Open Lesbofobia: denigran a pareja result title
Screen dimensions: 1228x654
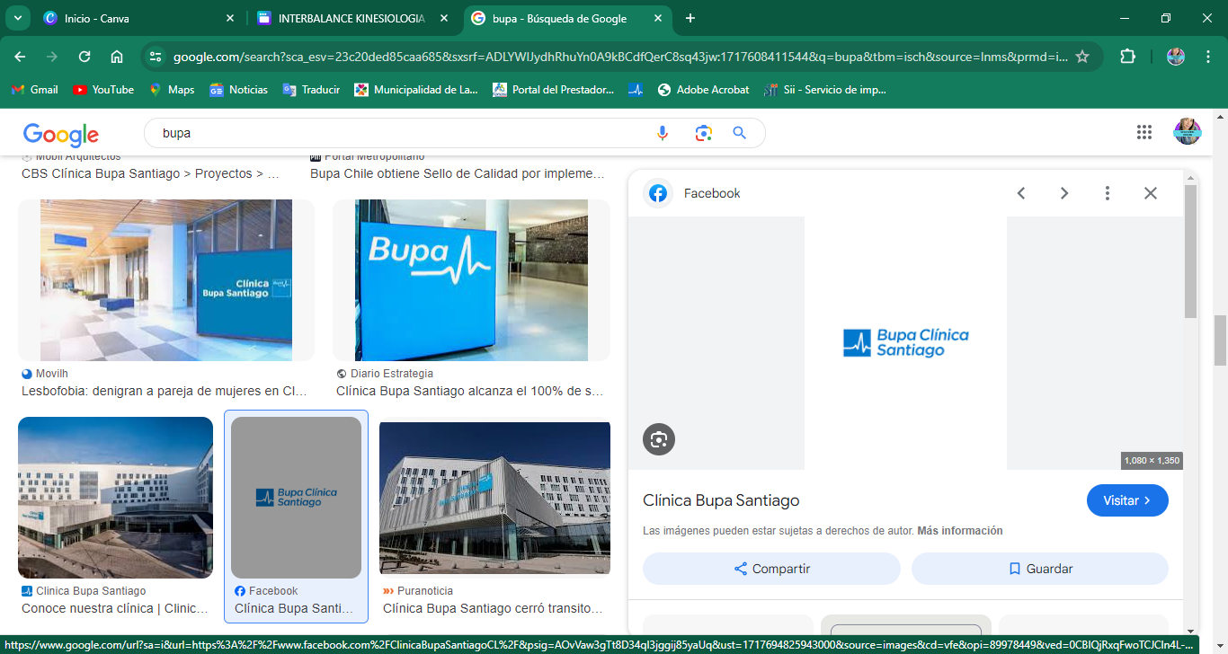tap(165, 392)
